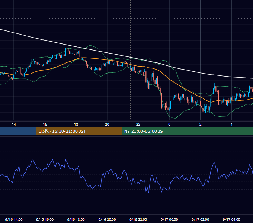Click the '16' hour label on price chart axis
The image size is (253, 223).
point(45,125)
